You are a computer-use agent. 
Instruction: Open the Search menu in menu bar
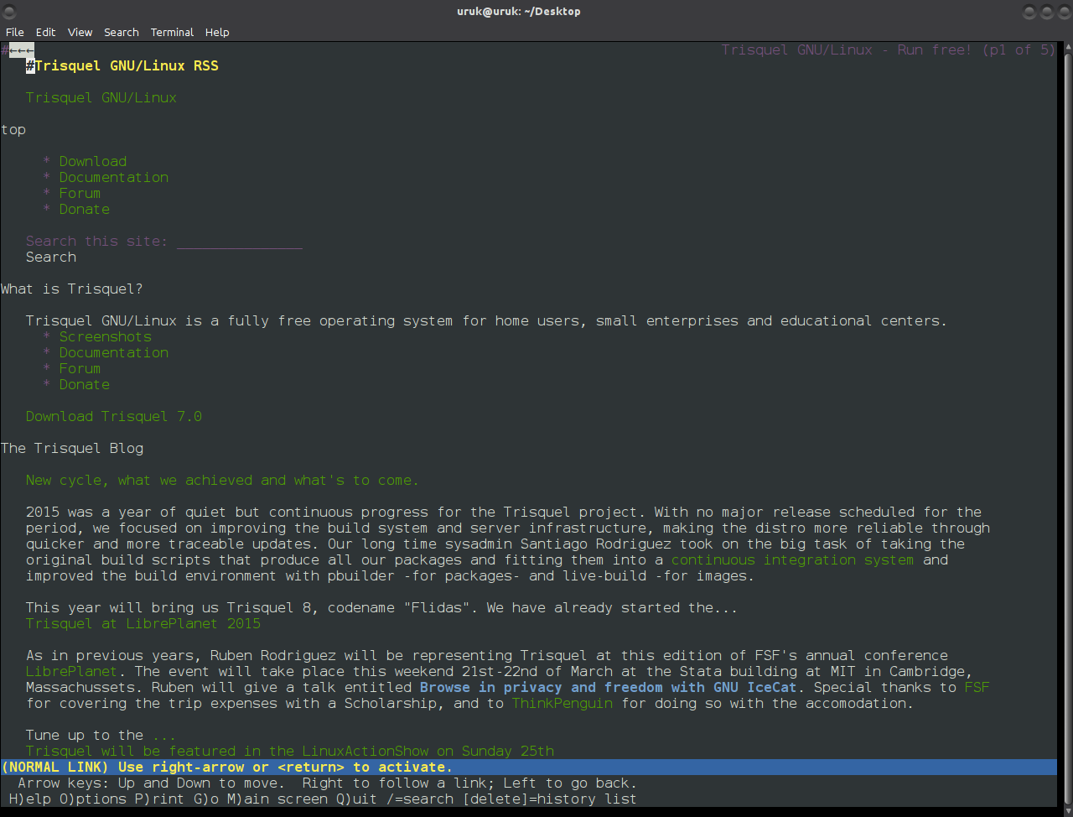(x=122, y=32)
